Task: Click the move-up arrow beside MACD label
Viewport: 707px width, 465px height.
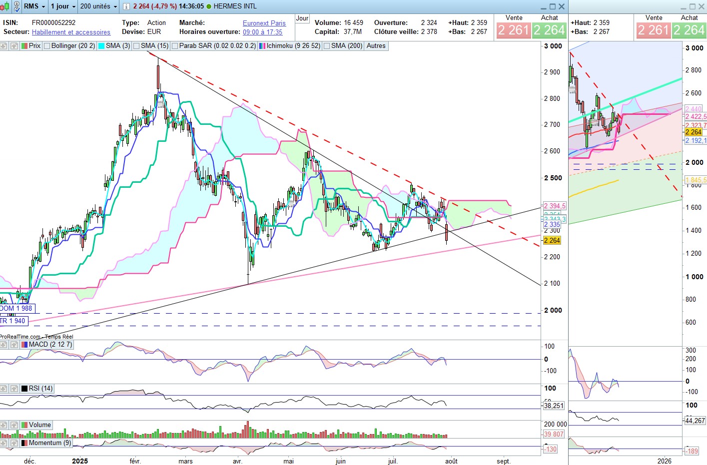Action: pos(14,345)
